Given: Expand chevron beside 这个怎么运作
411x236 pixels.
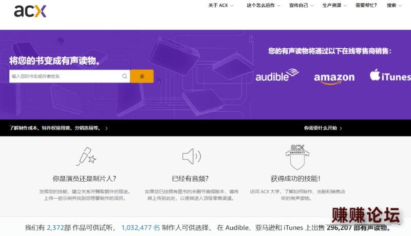Looking at the screenshot, I should pos(278,6).
